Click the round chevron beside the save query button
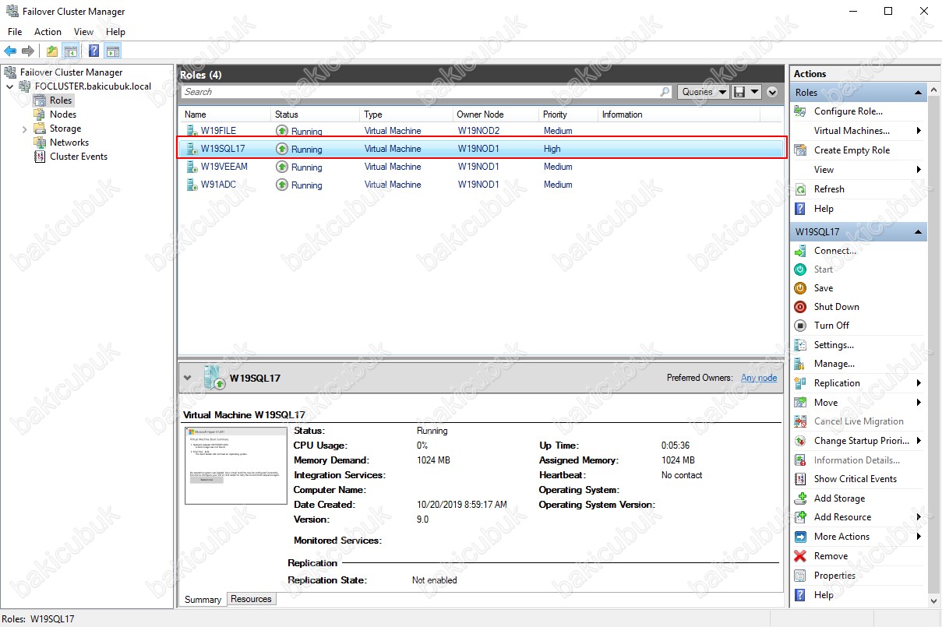942x627 pixels. (x=772, y=92)
